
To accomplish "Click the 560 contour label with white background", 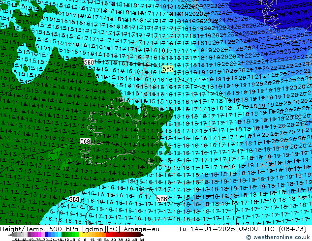I will pyautogui.click(x=89, y=62).
